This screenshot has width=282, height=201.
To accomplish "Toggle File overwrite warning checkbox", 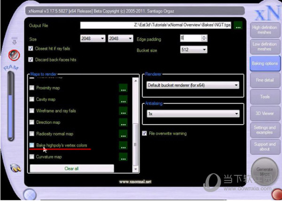I will 144,133.
